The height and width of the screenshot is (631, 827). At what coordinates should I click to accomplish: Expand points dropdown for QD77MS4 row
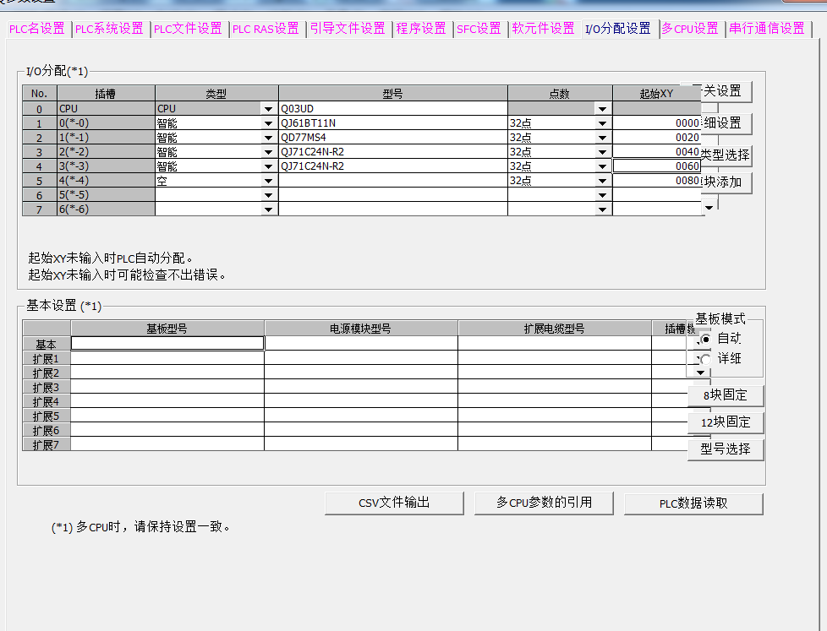click(x=602, y=138)
